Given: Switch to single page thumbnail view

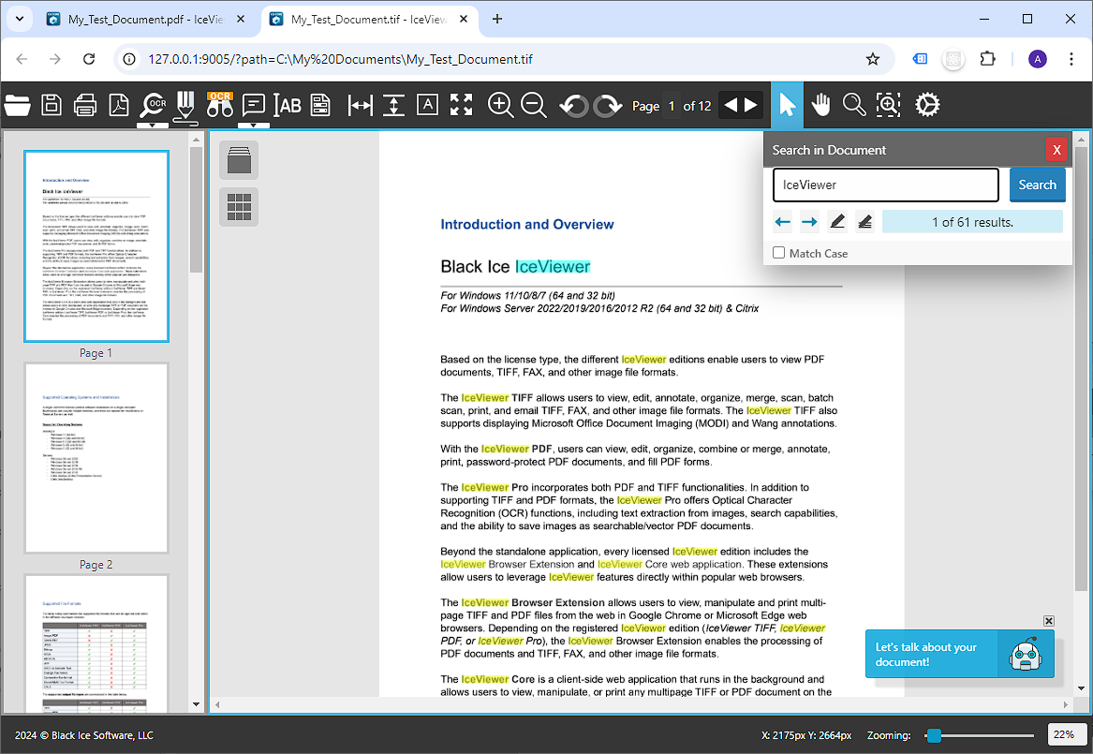Looking at the screenshot, I should [239, 159].
